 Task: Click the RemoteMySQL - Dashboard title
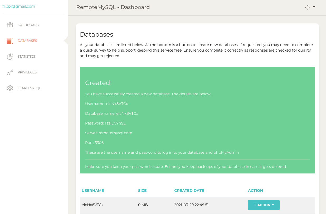[113, 7]
